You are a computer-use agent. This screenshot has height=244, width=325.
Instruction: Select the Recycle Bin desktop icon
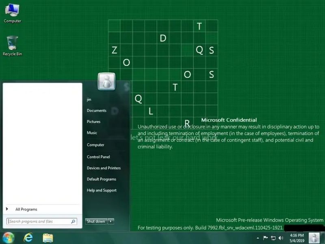click(12, 46)
